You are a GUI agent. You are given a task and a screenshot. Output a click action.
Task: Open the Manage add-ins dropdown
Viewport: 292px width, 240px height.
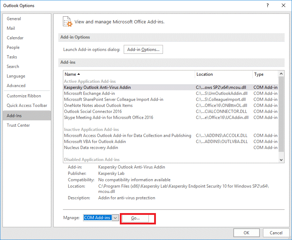(x=116, y=218)
